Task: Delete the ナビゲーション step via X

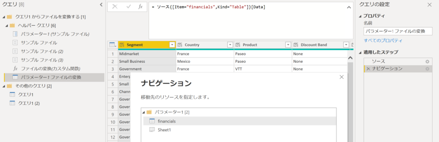Action: point(368,69)
